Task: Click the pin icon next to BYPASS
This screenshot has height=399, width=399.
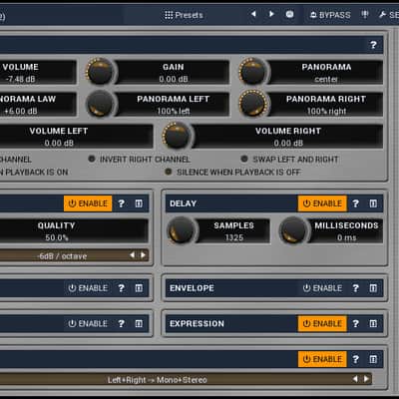Action: click(x=365, y=14)
